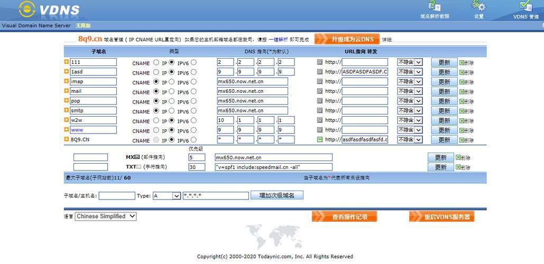Screen dimensions: 544x264
Task: Click the VDNS logo
Action: 49,10
